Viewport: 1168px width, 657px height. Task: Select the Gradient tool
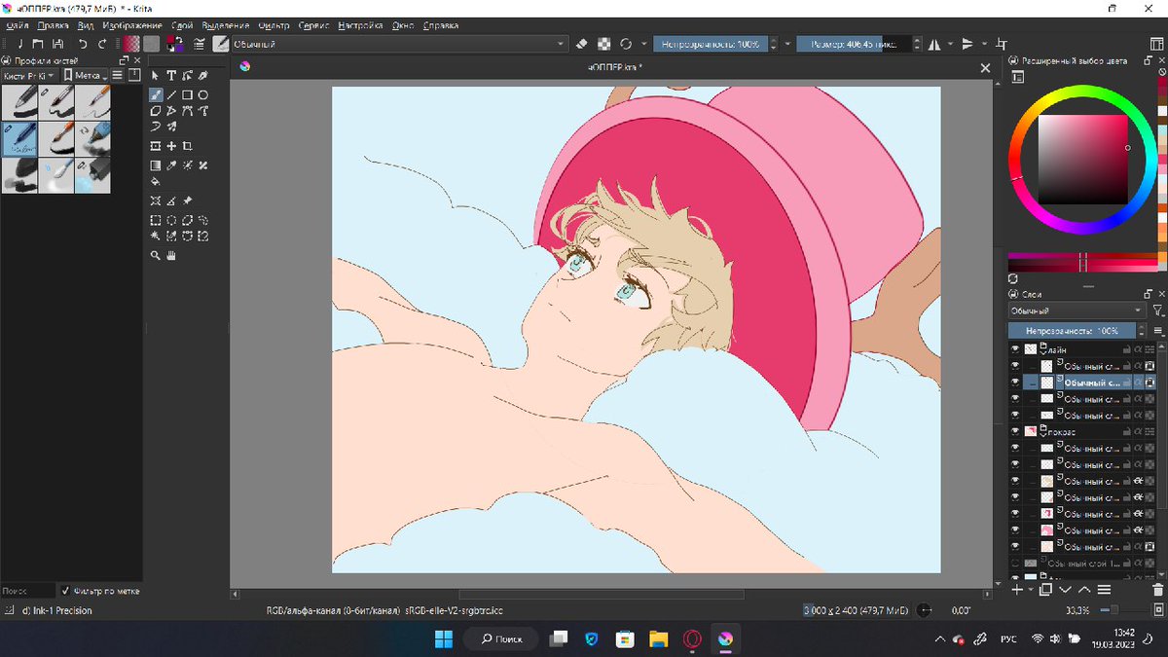(x=155, y=165)
